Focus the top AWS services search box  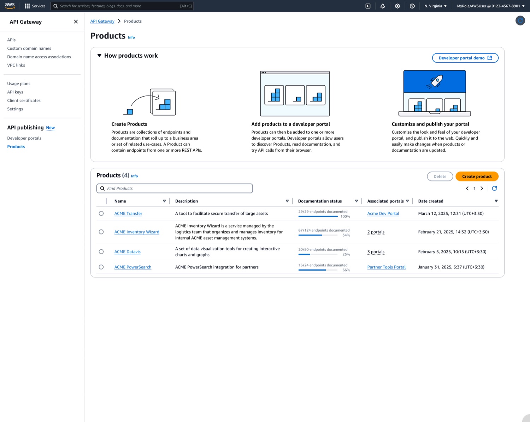click(x=122, y=6)
